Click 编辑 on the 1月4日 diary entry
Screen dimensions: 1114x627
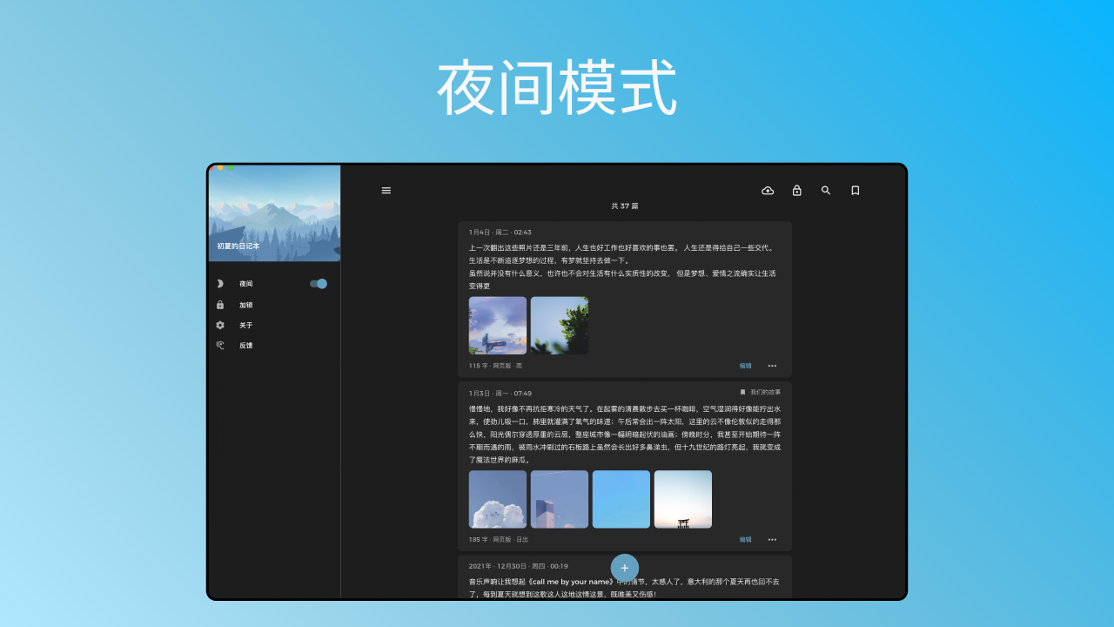point(746,366)
